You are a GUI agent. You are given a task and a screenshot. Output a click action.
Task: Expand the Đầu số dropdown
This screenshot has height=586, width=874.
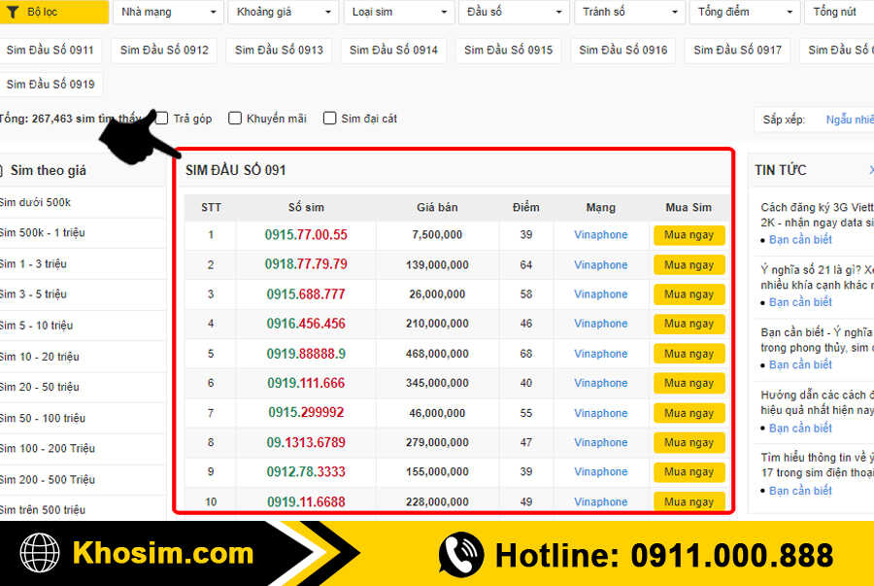pos(513,12)
